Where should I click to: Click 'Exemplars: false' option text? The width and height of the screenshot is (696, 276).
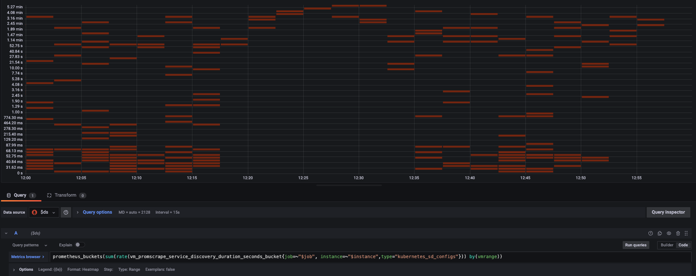point(160,269)
